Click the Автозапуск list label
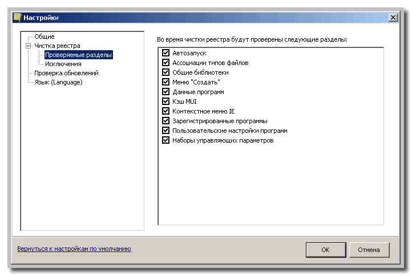The width and height of the screenshot is (412, 276). tap(189, 53)
